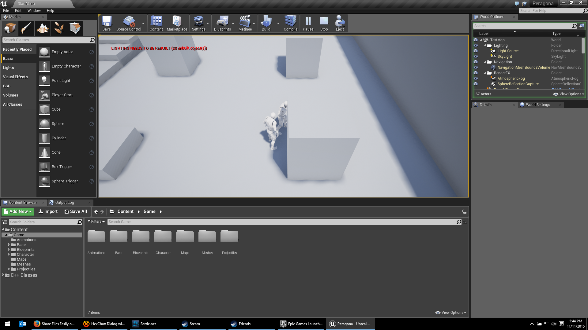Open the Build options dropdown arrow
588x330 pixels.
[278, 24]
